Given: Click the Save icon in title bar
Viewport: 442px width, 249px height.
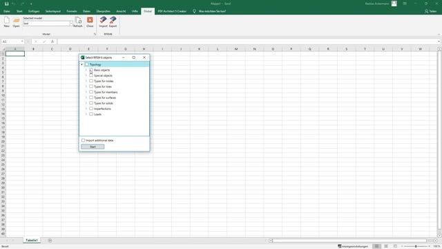Looking at the screenshot, I should click(x=6, y=3).
